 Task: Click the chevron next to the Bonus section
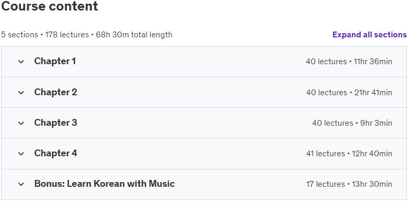21,184
